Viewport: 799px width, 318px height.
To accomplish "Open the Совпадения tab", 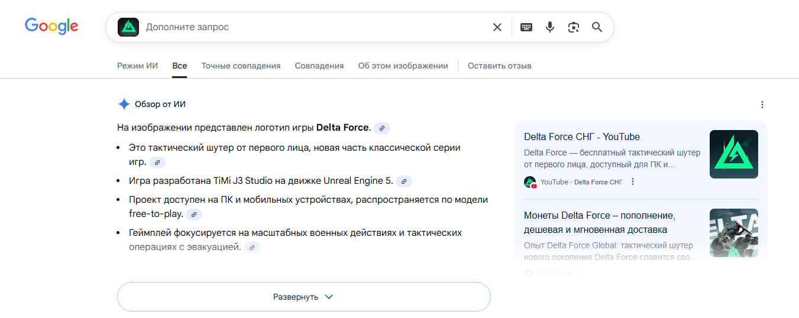I will click(x=319, y=66).
